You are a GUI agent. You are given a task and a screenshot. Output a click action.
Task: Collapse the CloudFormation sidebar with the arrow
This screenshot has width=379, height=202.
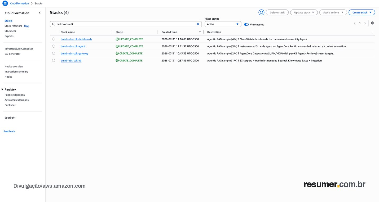click(40, 13)
